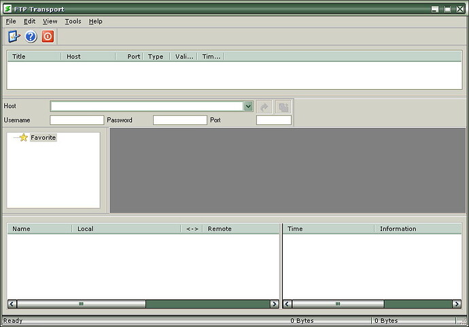The width and height of the screenshot is (469, 327).
Task: Maximize the FTP Transport window
Action: tap(447, 9)
